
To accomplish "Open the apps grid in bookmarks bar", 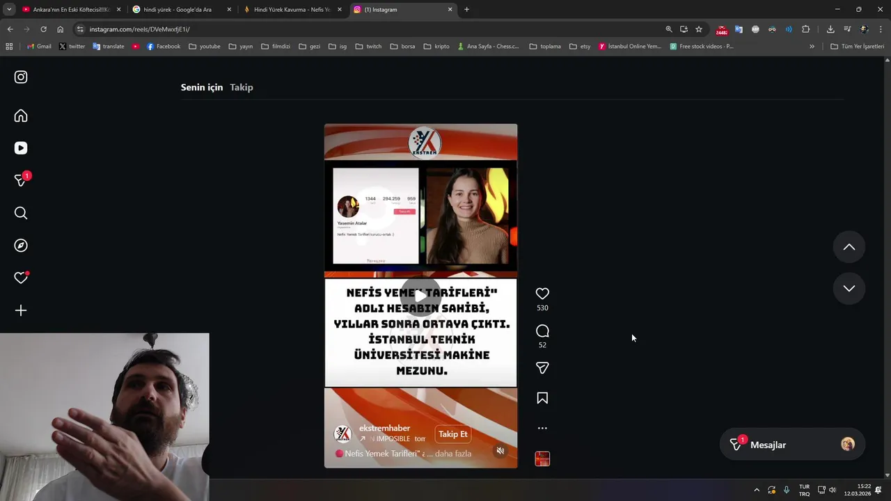I will coord(9,47).
